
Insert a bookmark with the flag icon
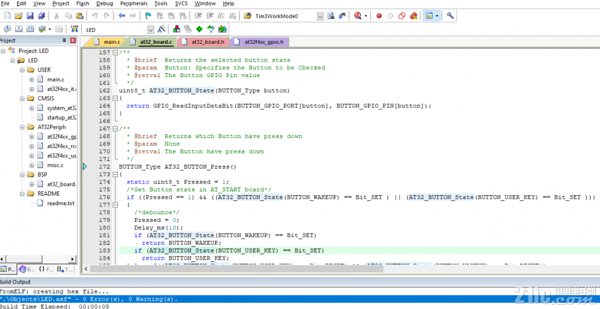(148, 16)
